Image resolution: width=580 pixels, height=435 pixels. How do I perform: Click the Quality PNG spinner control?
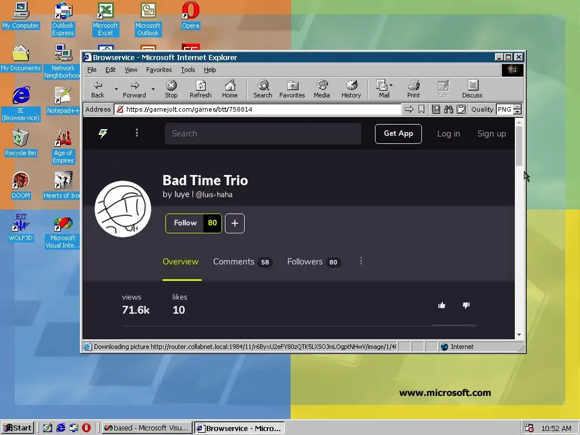(518, 109)
